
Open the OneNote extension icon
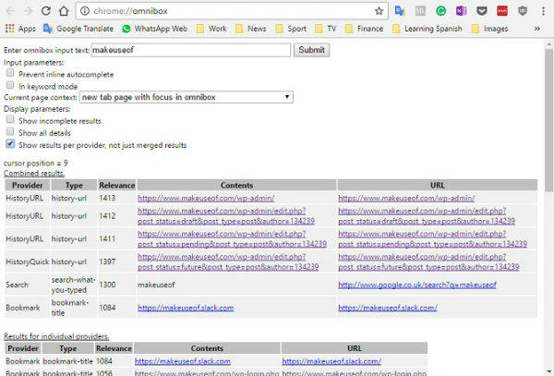coord(462,11)
